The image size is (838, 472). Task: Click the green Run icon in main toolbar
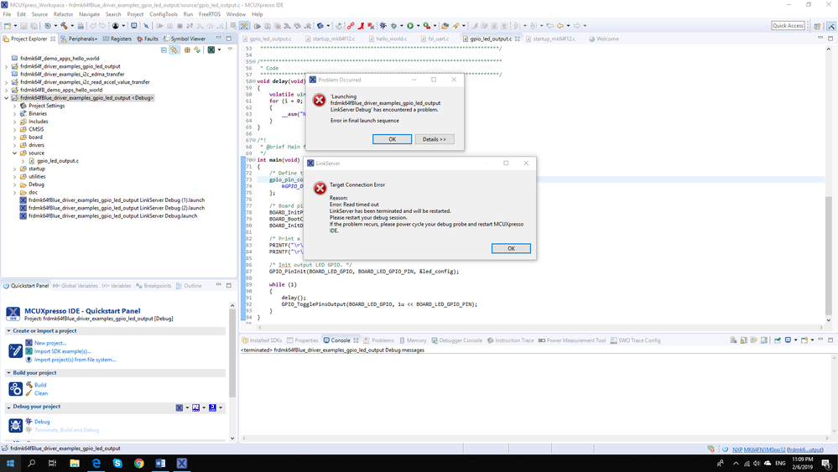(x=410, y=26)
